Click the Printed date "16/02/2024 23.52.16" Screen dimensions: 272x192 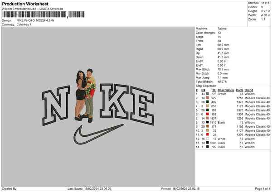[x=186, y=188]
